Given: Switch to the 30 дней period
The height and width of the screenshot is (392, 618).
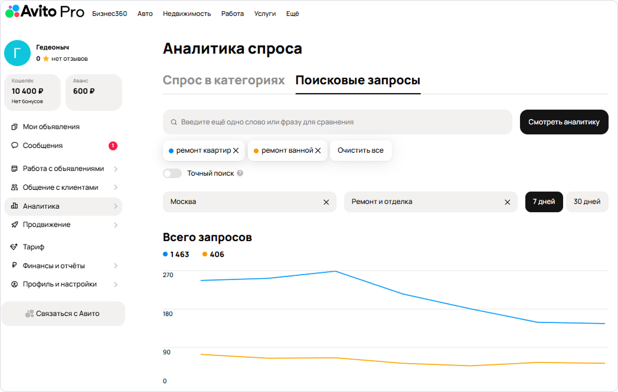Looking at the screenshot, I should 587,202.
